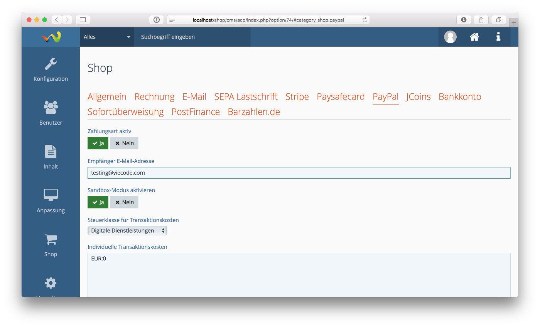Open the Inhalt document icon
540x328 pixels.
(x=51, y=152)
